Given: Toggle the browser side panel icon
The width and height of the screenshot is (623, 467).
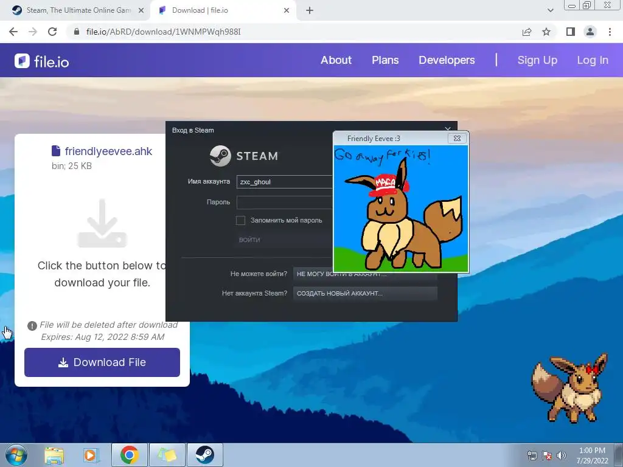Looking at the screenshot, I should click(571, 32).
